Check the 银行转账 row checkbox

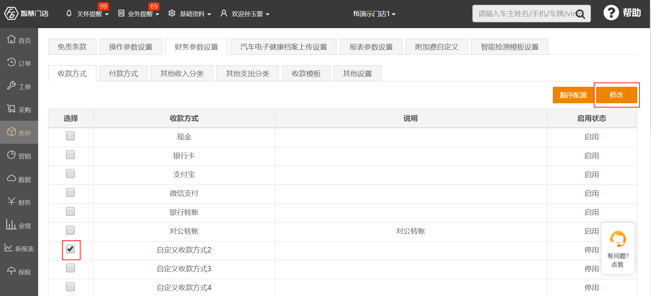coord(70,211)
